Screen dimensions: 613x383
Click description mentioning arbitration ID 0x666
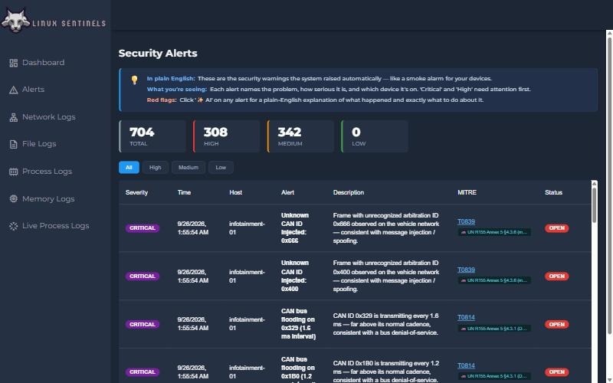(386, 228)
